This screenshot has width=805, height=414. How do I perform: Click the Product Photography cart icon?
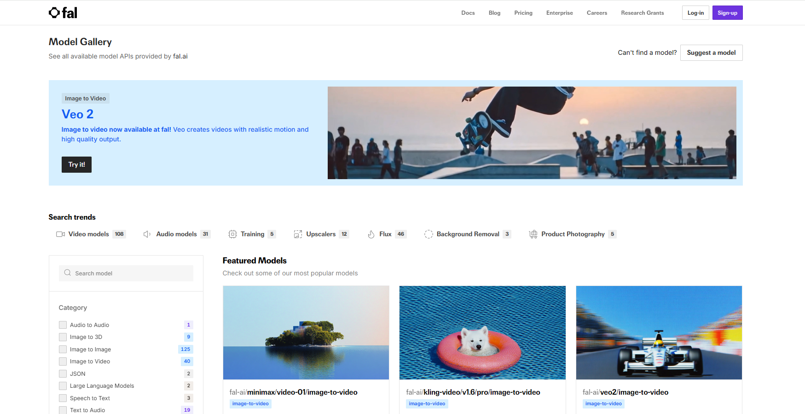click(x=533, y=234)
